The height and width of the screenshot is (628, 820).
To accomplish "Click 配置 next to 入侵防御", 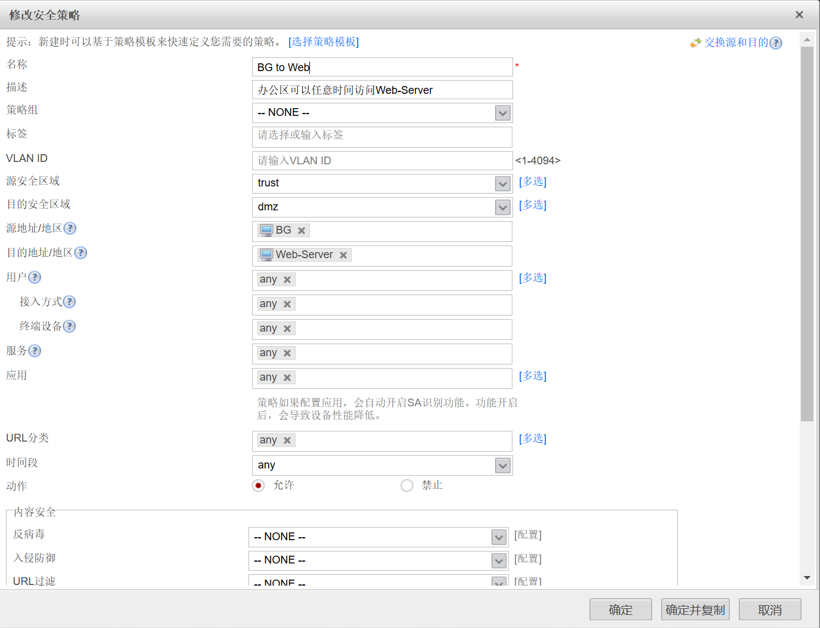I will click(x=528, y=559).
